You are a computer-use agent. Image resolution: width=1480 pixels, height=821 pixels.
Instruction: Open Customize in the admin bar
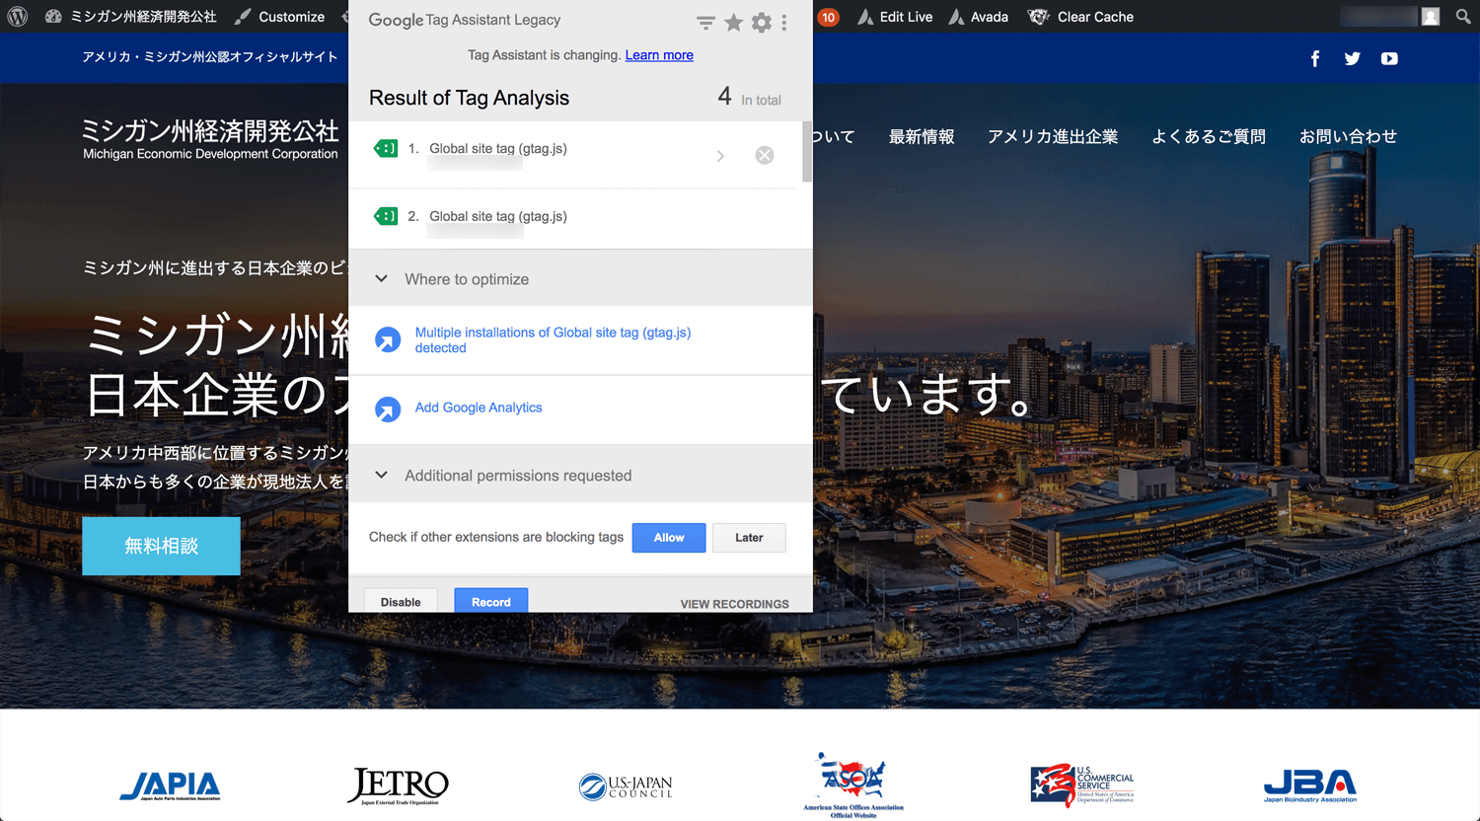click(x=280, y=17)
